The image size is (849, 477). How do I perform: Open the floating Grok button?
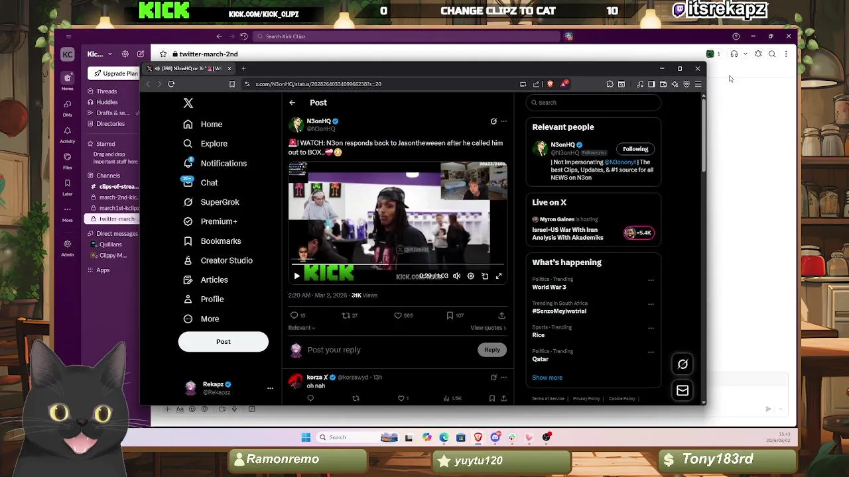pyautogui.click(x=683, y=364)
